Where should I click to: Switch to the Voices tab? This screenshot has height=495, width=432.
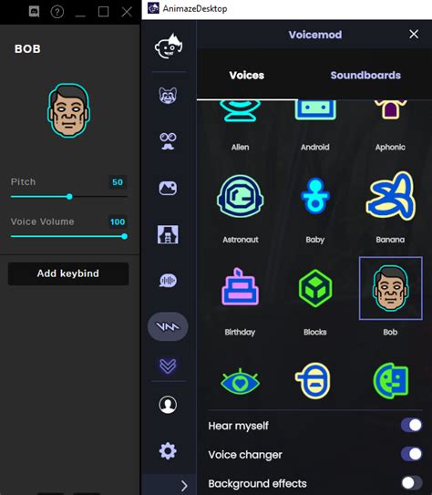coord(247,75)
